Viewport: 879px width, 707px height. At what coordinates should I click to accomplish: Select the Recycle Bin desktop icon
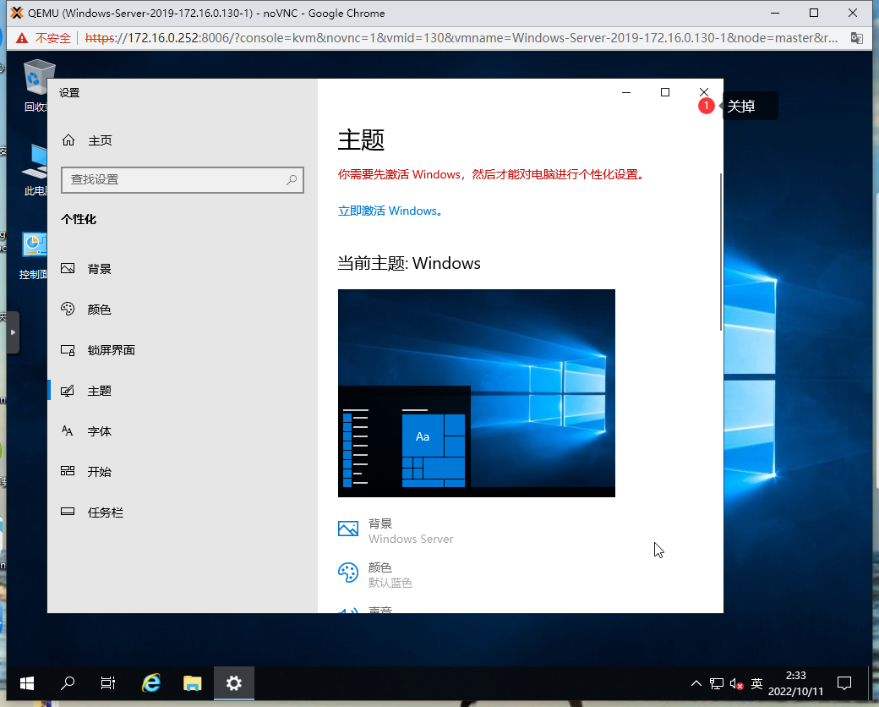tap(37, 85)
